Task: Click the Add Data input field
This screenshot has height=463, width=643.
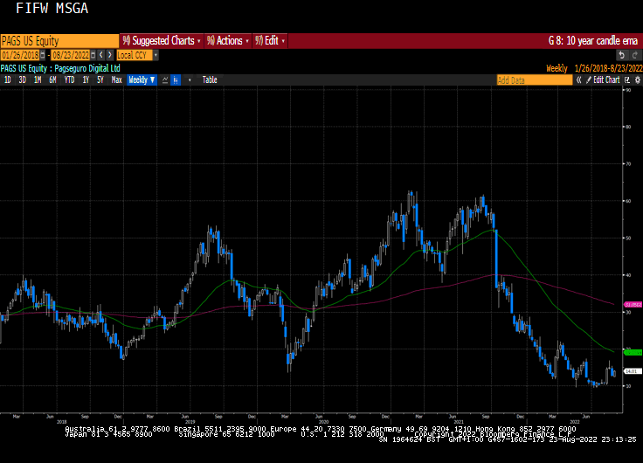Action: pos(535,80)
